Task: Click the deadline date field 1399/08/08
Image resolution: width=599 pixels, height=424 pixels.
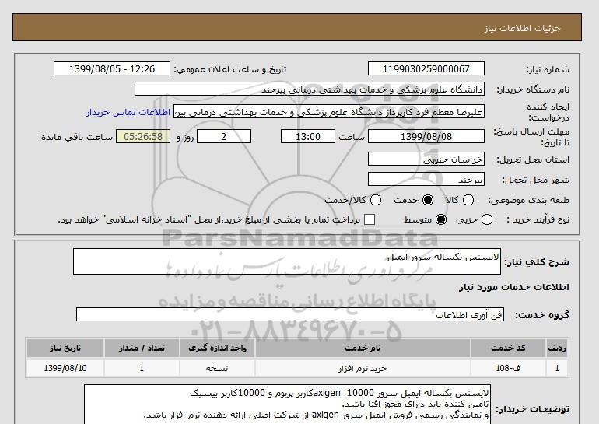Action: (426, 136)
